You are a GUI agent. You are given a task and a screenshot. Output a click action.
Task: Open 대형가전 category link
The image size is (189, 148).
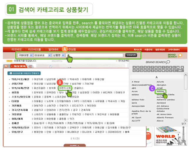click(38, 106)
